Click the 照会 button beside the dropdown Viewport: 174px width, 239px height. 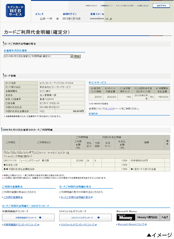pos(77,56)
